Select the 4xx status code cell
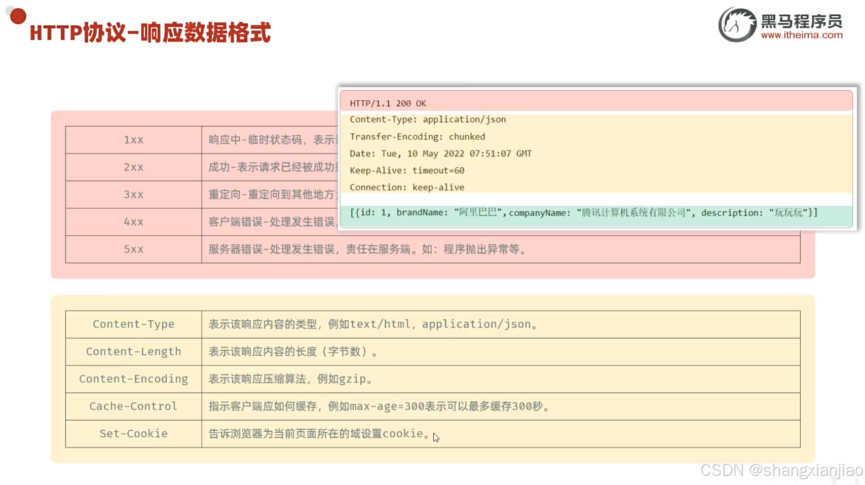 pyautogui.click(x=134, y=222)
